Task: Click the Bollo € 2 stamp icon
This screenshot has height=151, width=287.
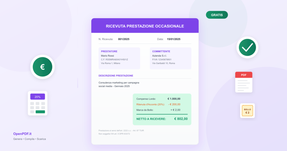Action: 247,111
